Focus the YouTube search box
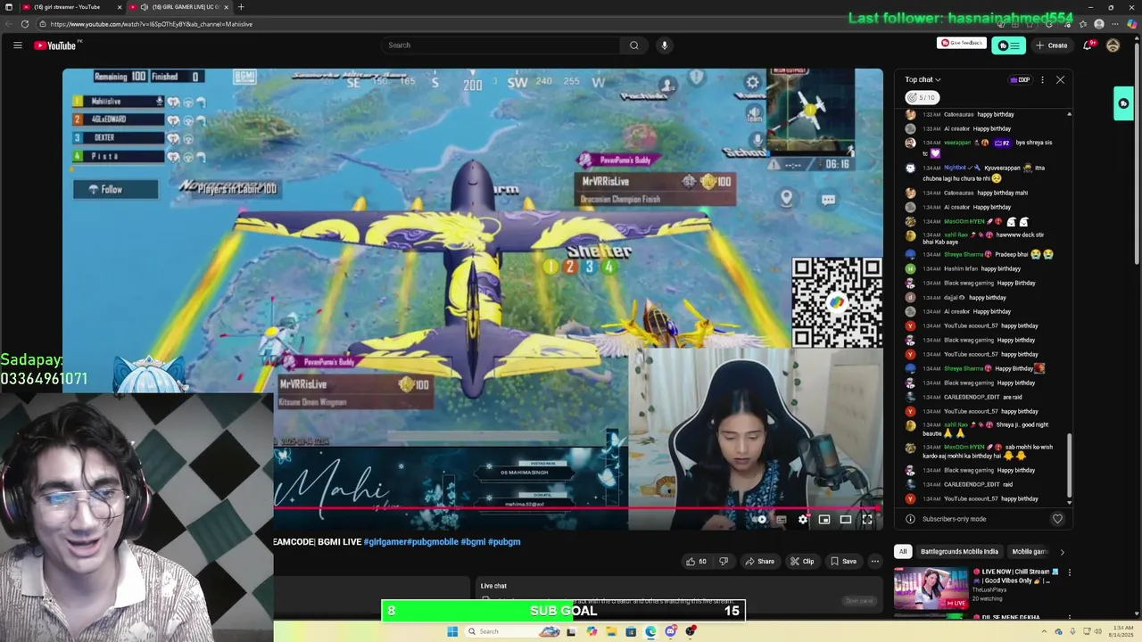Screen dimensions: 1142x642 click(501, 45)
